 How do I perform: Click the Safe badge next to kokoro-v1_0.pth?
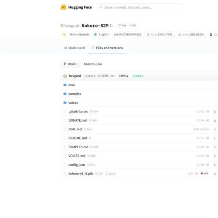click(x=99, y=174)
